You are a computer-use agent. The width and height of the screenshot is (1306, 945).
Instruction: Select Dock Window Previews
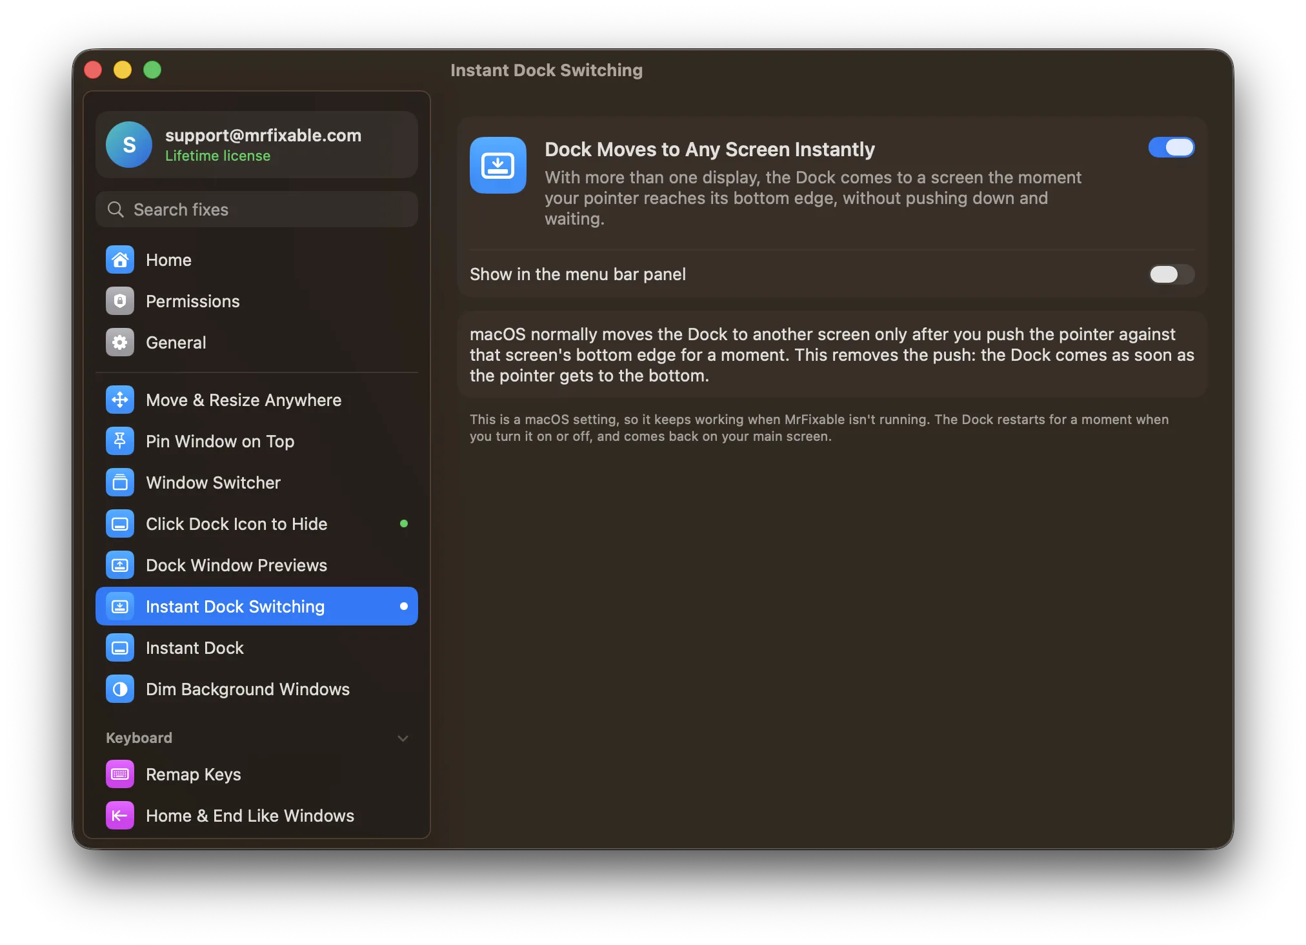coord(257,565)
